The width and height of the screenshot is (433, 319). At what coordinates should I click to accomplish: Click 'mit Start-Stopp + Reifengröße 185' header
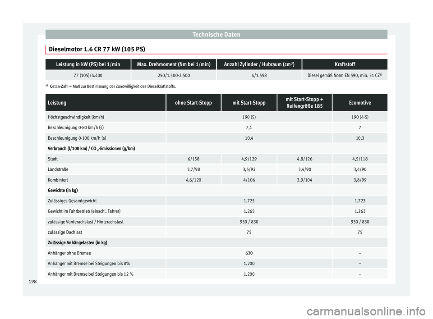(x=304, y=103)
